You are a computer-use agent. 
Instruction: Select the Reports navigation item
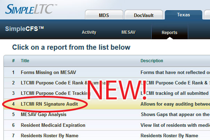coord(169,33)
